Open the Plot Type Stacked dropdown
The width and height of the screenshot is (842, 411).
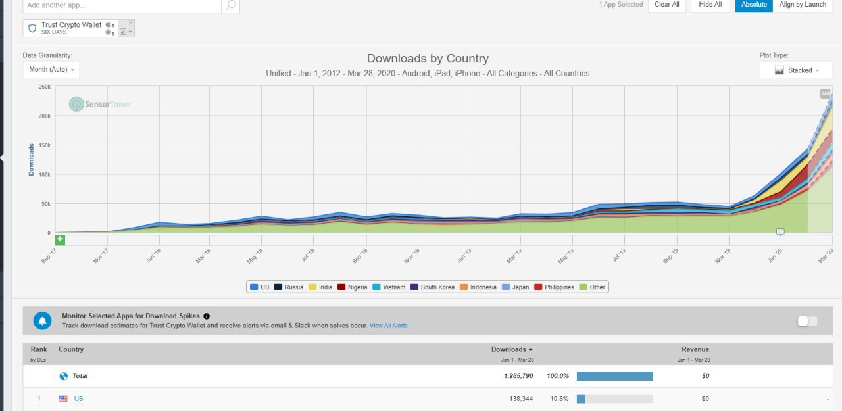[x=796, y=70]
